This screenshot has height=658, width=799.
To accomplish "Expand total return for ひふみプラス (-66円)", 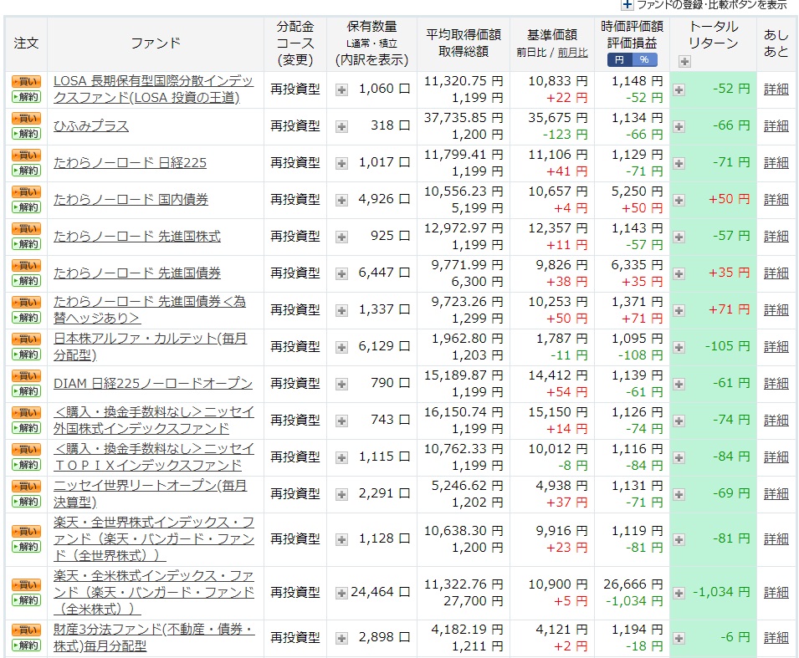I will coord(679,127).
